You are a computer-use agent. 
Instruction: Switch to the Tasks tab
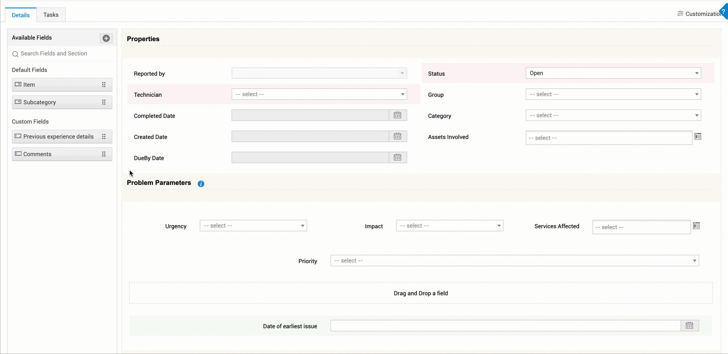tap(51, 15)
